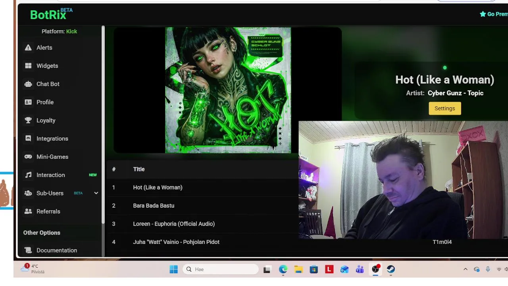Viewport: 508px width, 286px height.
Task: Show hidden system tray icons
Action: pyautogui.click(x=466, y=269)
